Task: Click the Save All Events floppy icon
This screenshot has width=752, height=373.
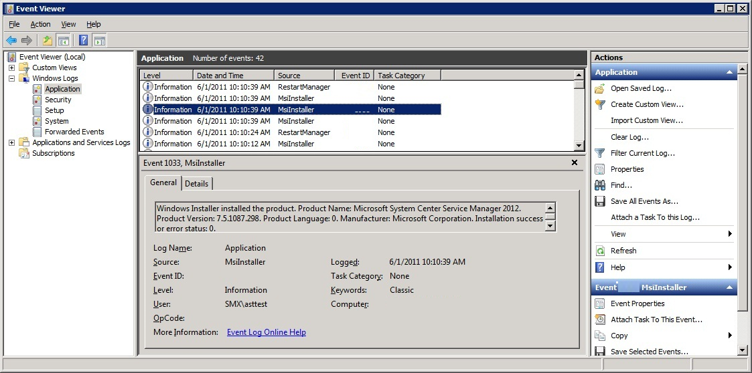Action: (x=600, y=201)
